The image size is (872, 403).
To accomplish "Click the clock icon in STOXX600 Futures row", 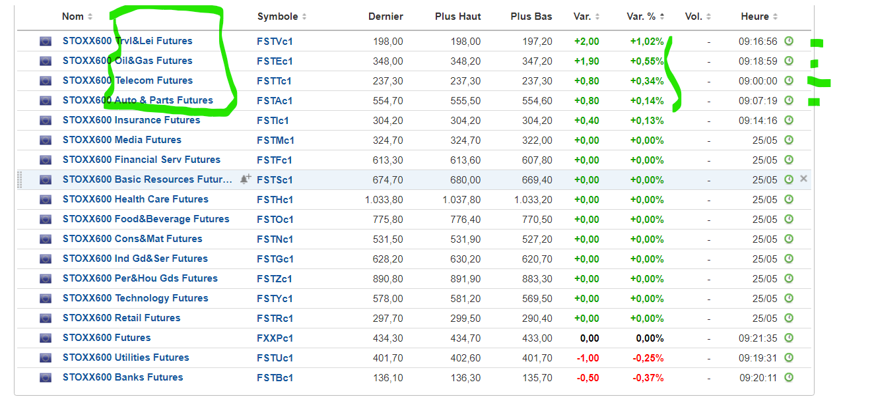I will click(788, 338).
